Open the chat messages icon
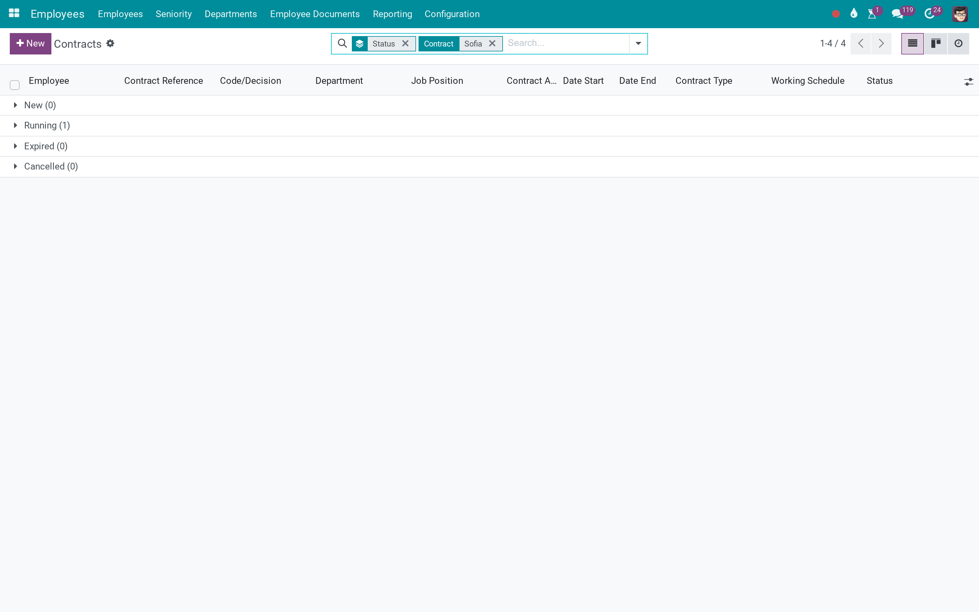Screen dimensions: 979x612 [897, 14]
